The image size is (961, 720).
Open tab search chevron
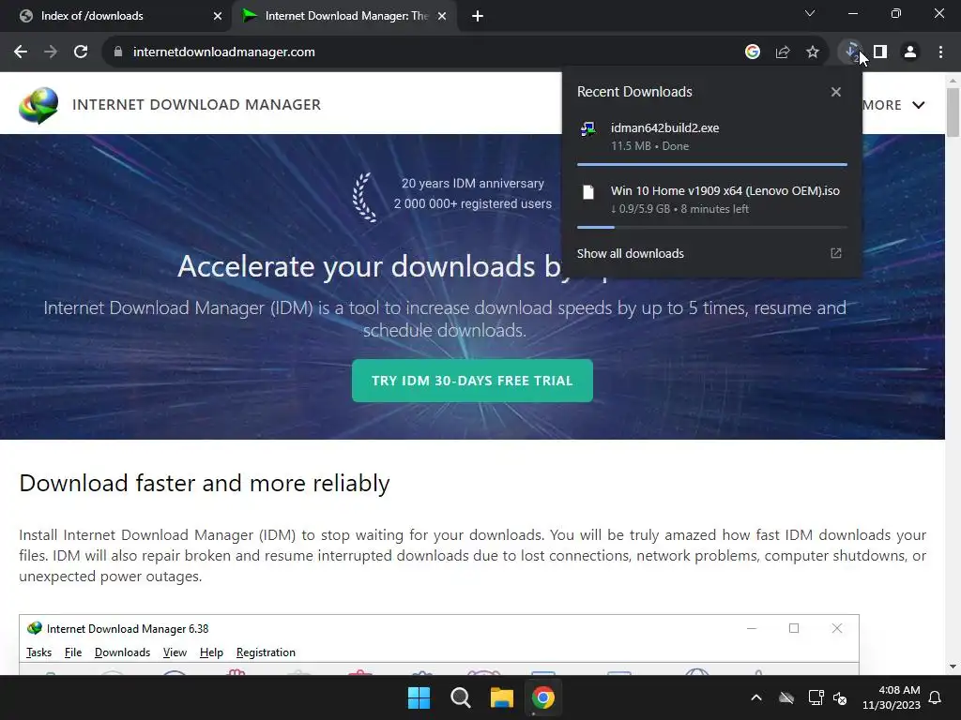coord(810,13)
